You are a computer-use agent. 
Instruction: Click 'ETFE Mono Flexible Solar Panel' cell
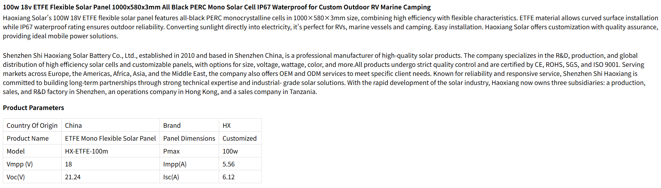click(110, 138)
